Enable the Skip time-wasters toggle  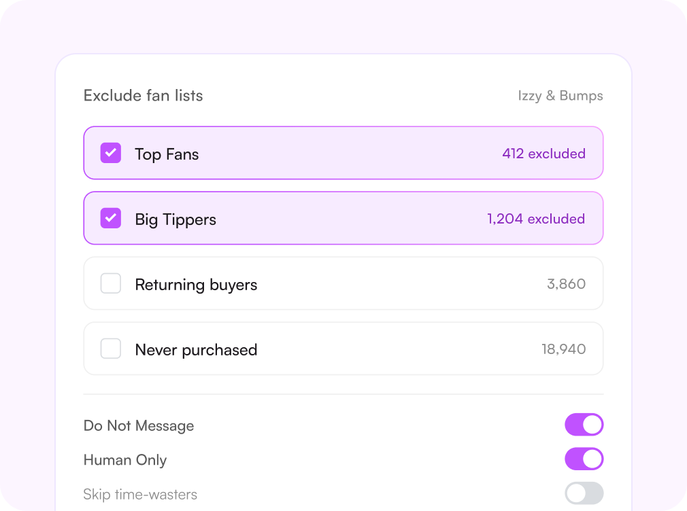(584, 493)
